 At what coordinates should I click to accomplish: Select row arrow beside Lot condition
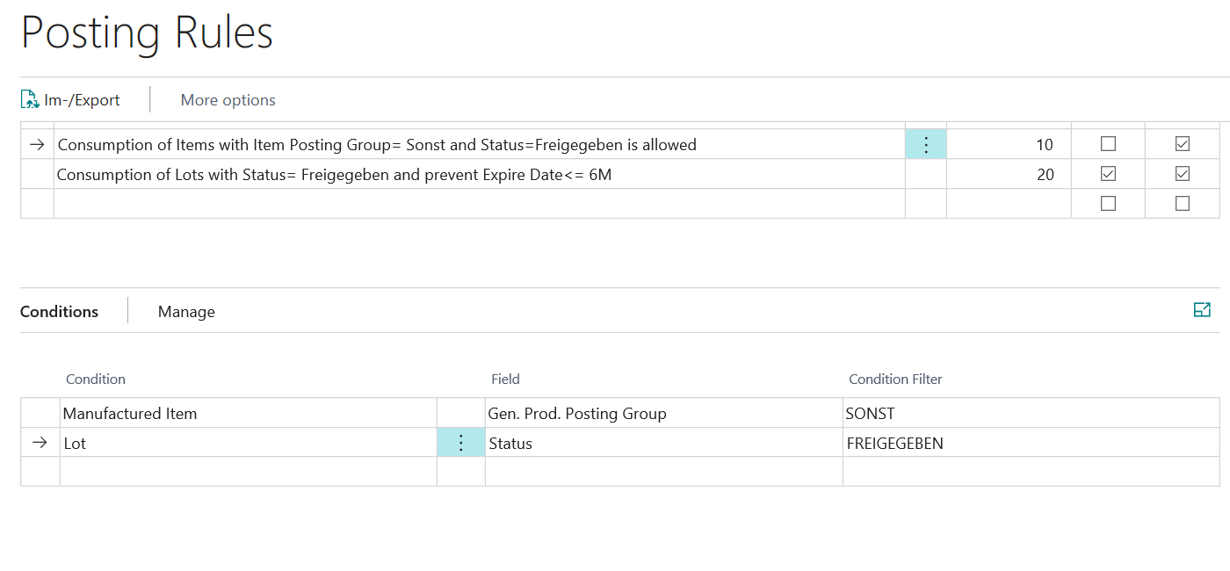(40, 443)
